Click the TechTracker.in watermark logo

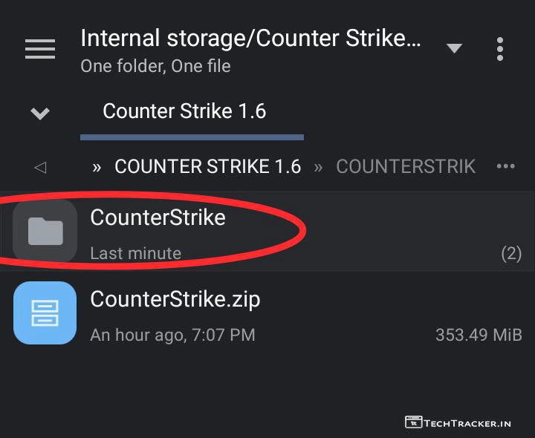[x=458, y=422]
